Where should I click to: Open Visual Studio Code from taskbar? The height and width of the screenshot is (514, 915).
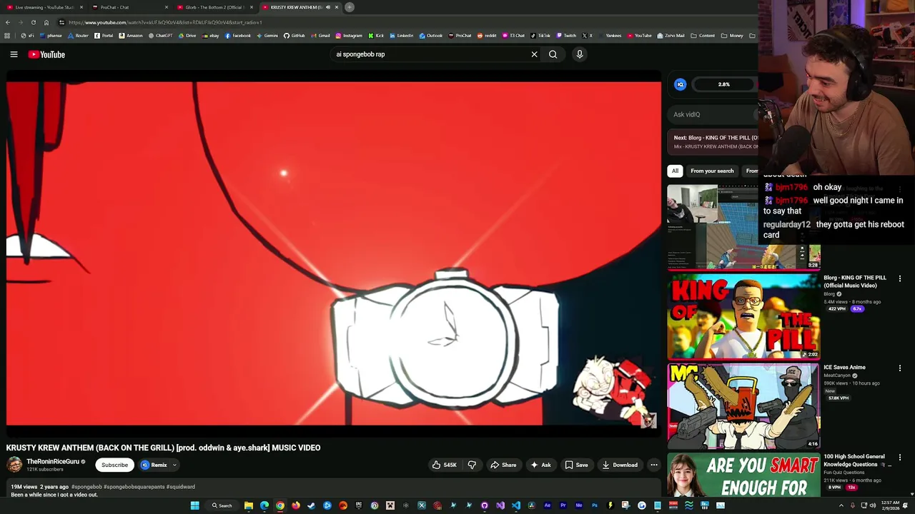click(x=516, y=505)
